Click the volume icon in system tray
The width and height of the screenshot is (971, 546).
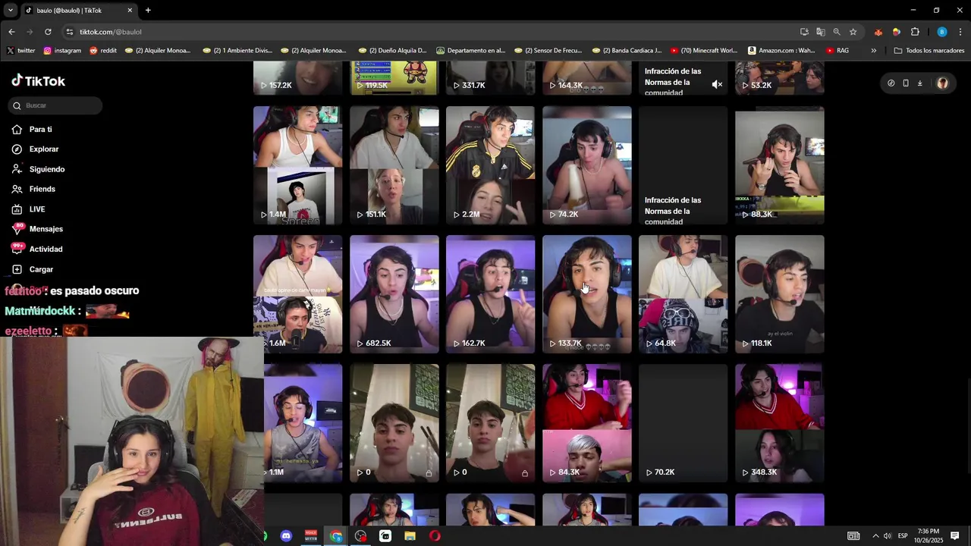click(x=887, y=536)
